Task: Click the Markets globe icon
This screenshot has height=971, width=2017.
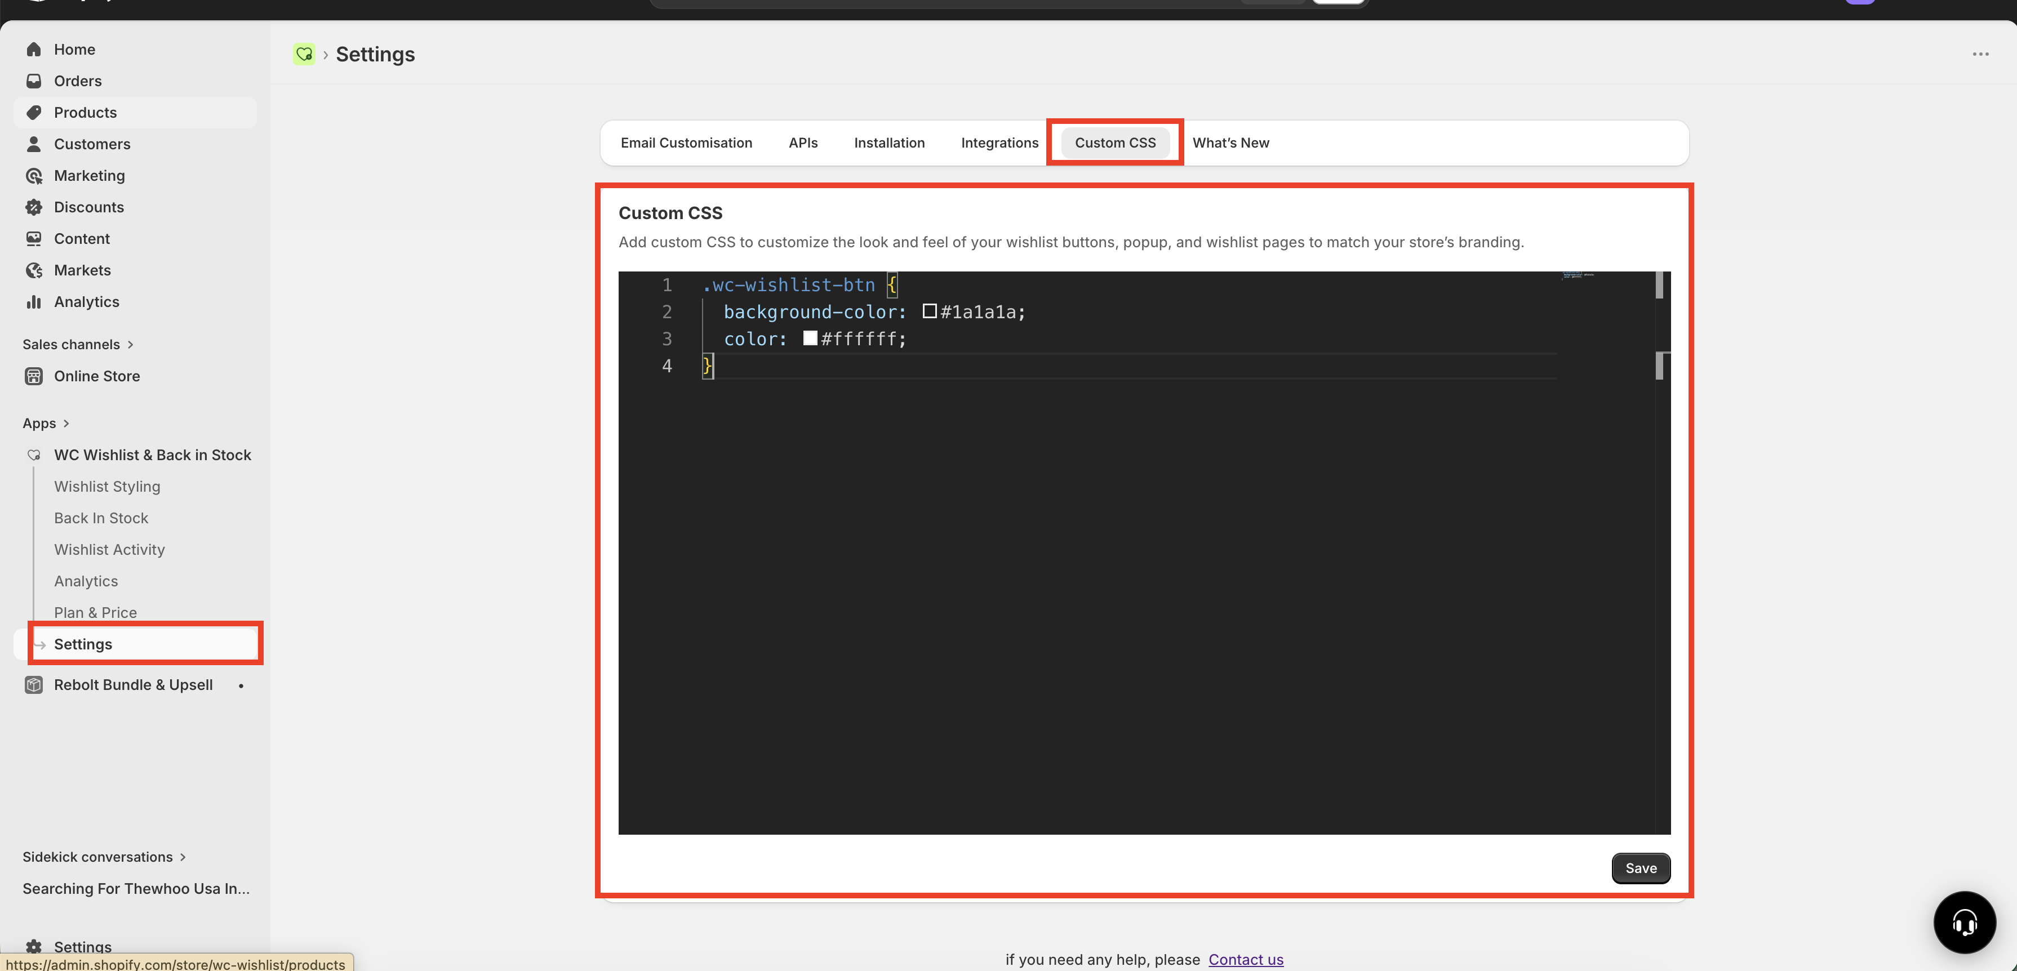Action: click(x=34, y=270)
